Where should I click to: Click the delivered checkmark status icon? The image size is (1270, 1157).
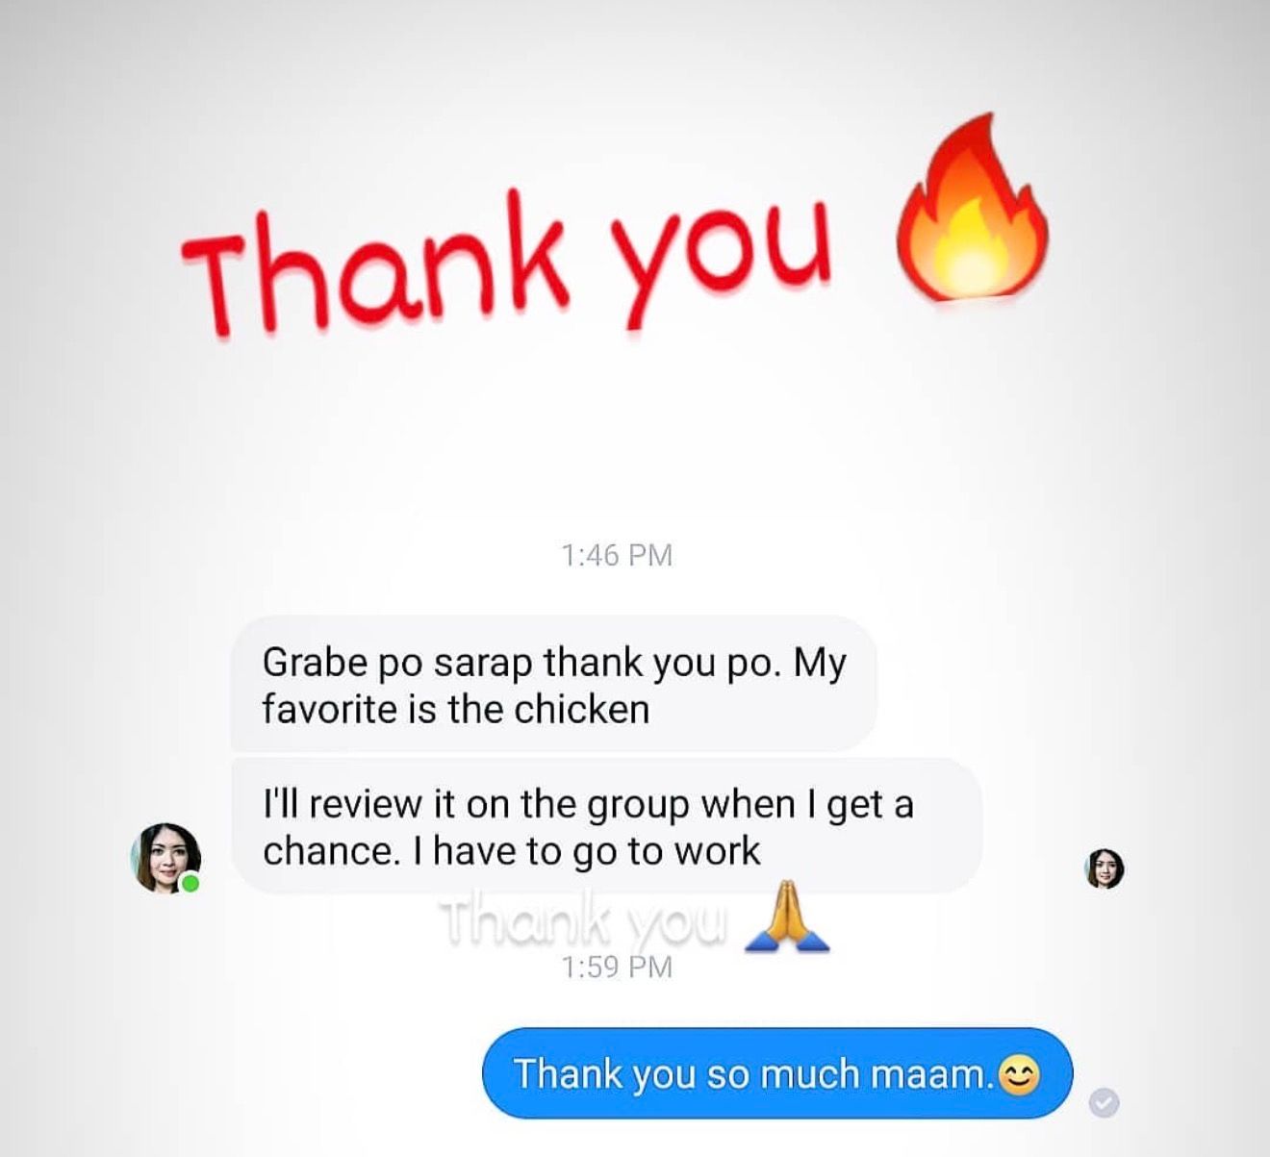click(x=1104, y=1102)
